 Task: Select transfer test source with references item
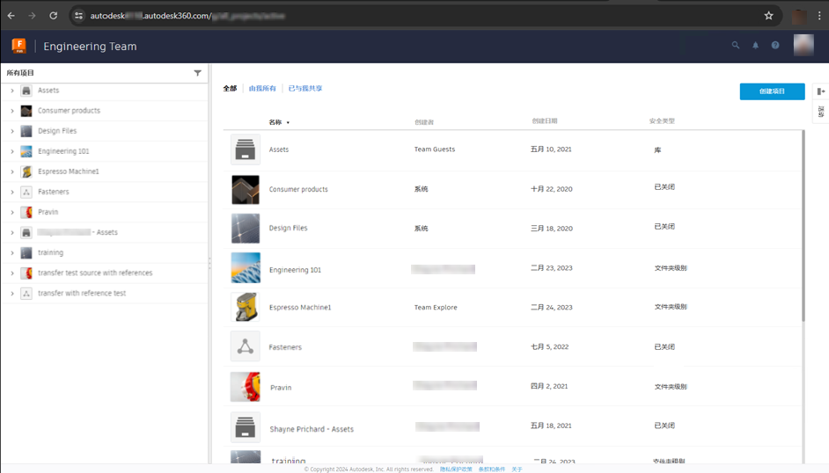(95, 273)
